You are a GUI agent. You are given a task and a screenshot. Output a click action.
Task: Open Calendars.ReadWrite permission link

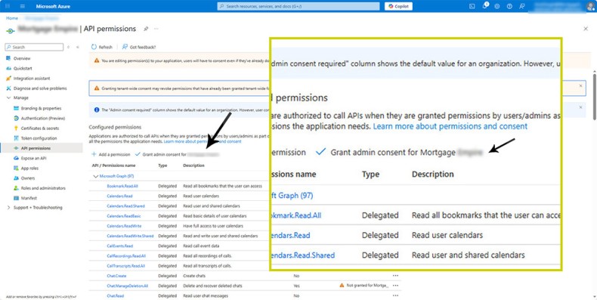coord(124,226)
